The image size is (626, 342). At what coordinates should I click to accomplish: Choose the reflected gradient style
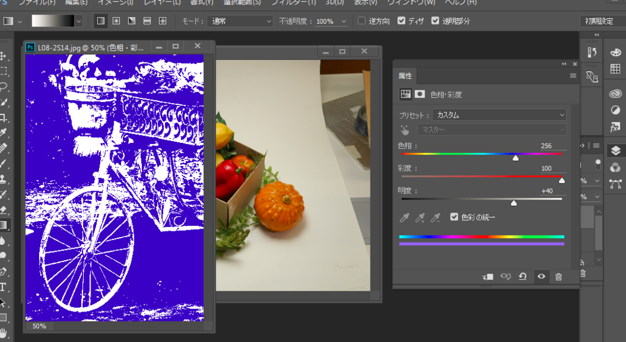click(147, 21)
